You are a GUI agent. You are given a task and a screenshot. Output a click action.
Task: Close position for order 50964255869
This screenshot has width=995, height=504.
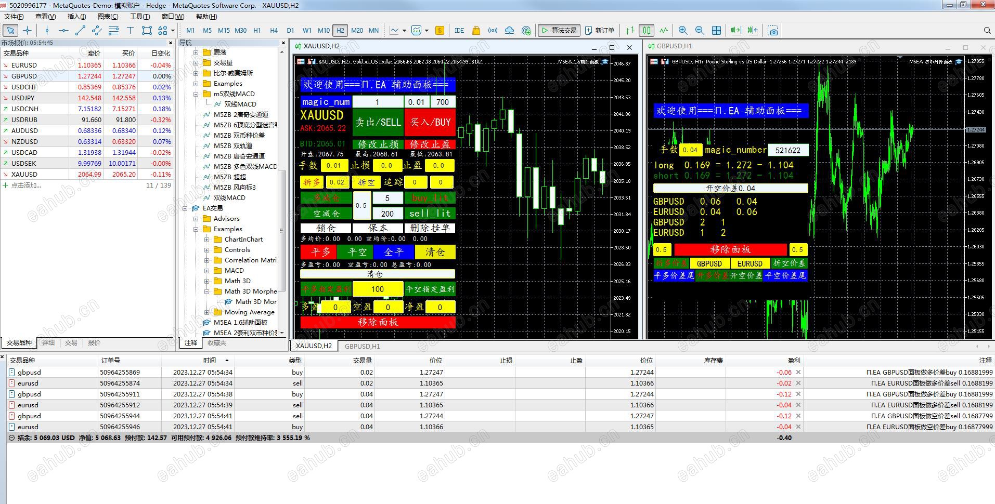[x=798, y=372]
